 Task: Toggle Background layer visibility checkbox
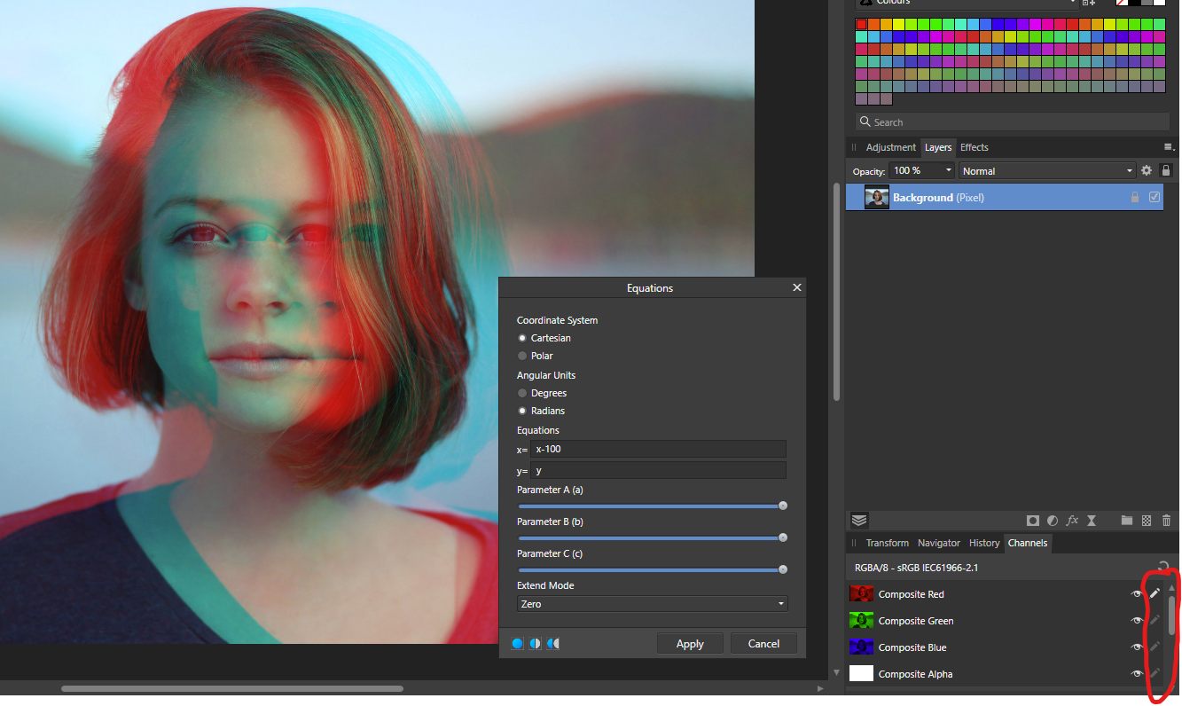coord(1154,198)
